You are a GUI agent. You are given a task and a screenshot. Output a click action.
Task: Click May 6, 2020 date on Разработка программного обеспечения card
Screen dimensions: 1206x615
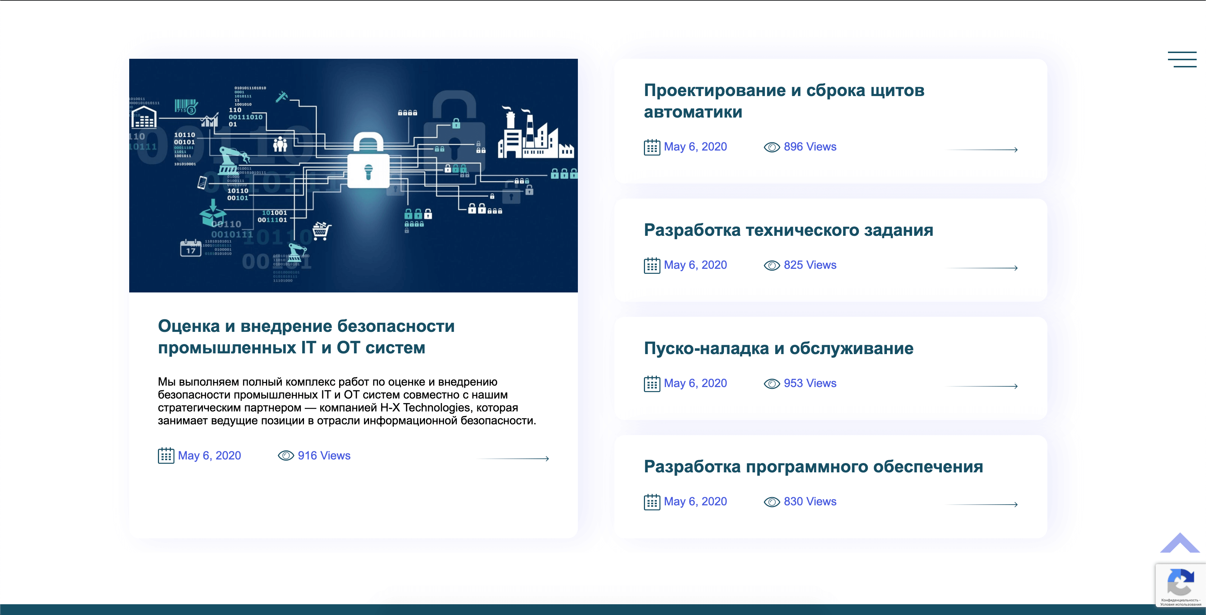click(695, 501)
